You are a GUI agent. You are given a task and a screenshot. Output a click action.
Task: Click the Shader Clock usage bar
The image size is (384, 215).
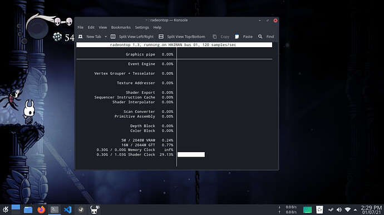(x=191, y=154)
